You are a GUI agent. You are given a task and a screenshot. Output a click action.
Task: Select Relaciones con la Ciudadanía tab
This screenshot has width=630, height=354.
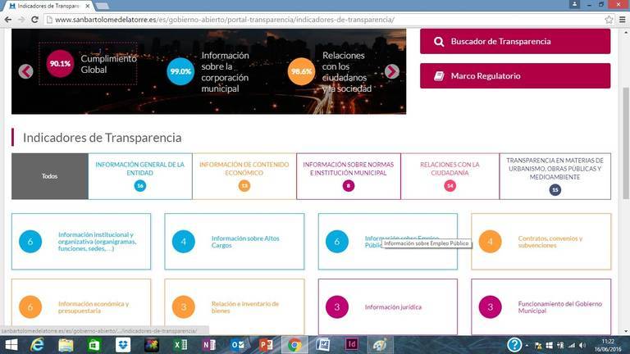(450, 176)
